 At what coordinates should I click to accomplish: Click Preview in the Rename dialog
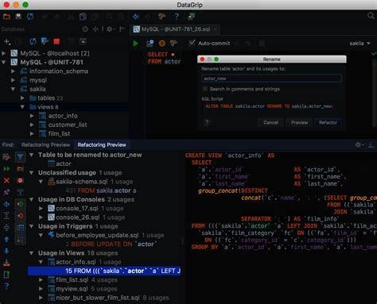pyautogui.click(x=299, y=122)
